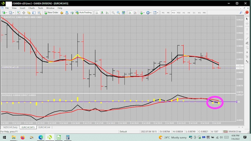The image size is (251, 141).
Task: Expand the Indicators list dropdown
Action: point(144,13)
